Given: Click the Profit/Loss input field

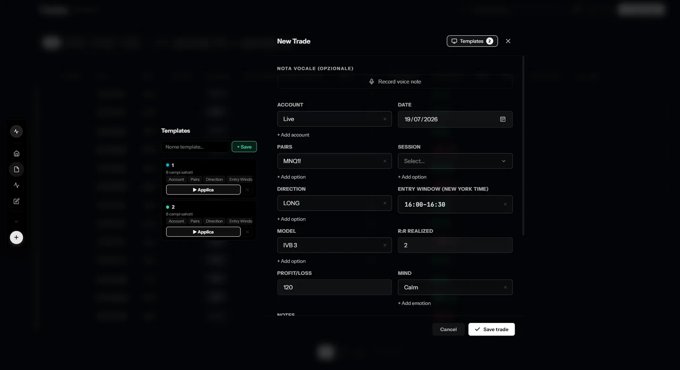Looking at the screenshot, I should coord(334,287).
